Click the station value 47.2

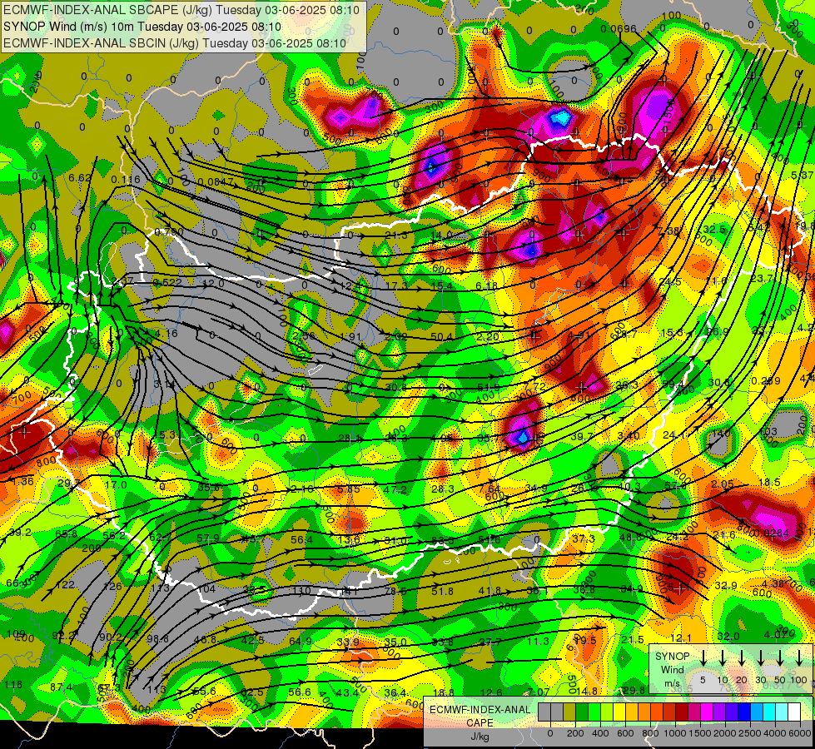point(395,489)
